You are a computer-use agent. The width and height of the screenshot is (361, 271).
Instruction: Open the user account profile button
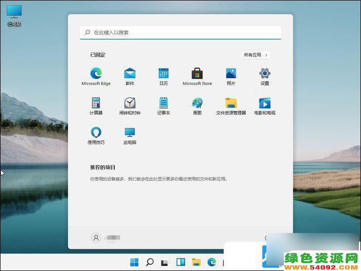(105, 238)
